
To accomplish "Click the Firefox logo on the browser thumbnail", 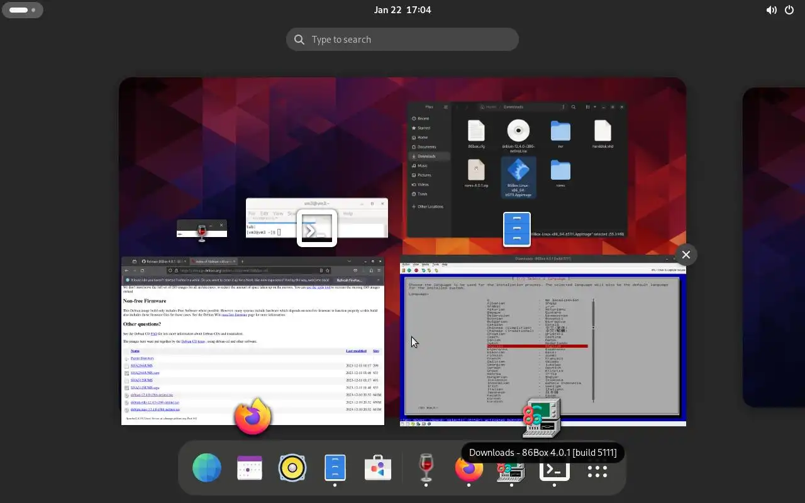I will [x=253, y=416].
